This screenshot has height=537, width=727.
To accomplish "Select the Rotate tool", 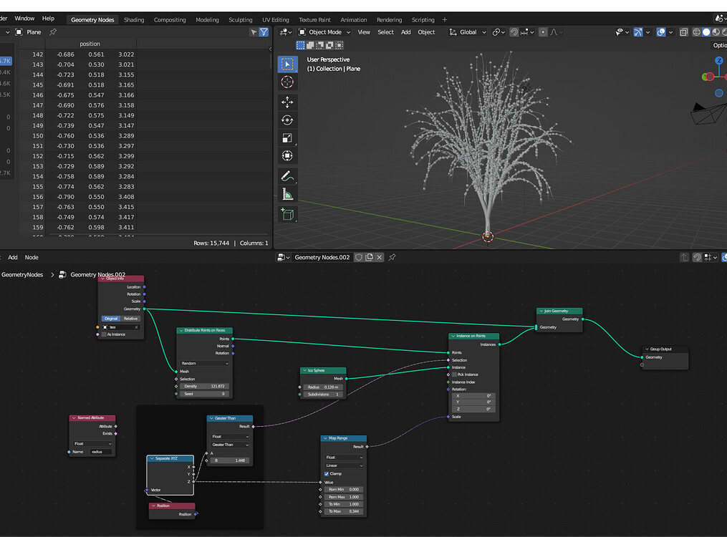I will pyautogui.click(x=287, y=120).
